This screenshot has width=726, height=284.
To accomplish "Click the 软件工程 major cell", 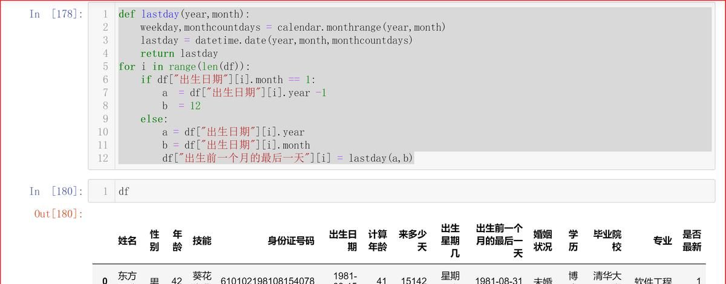I will pos(653,281).
